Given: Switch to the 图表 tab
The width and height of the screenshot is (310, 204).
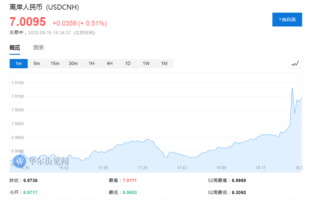Looking at the screenshot, I should pos(39,48).
